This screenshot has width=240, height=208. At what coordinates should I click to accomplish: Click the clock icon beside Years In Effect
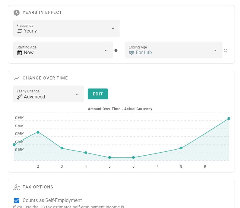[x=17, y=13]
